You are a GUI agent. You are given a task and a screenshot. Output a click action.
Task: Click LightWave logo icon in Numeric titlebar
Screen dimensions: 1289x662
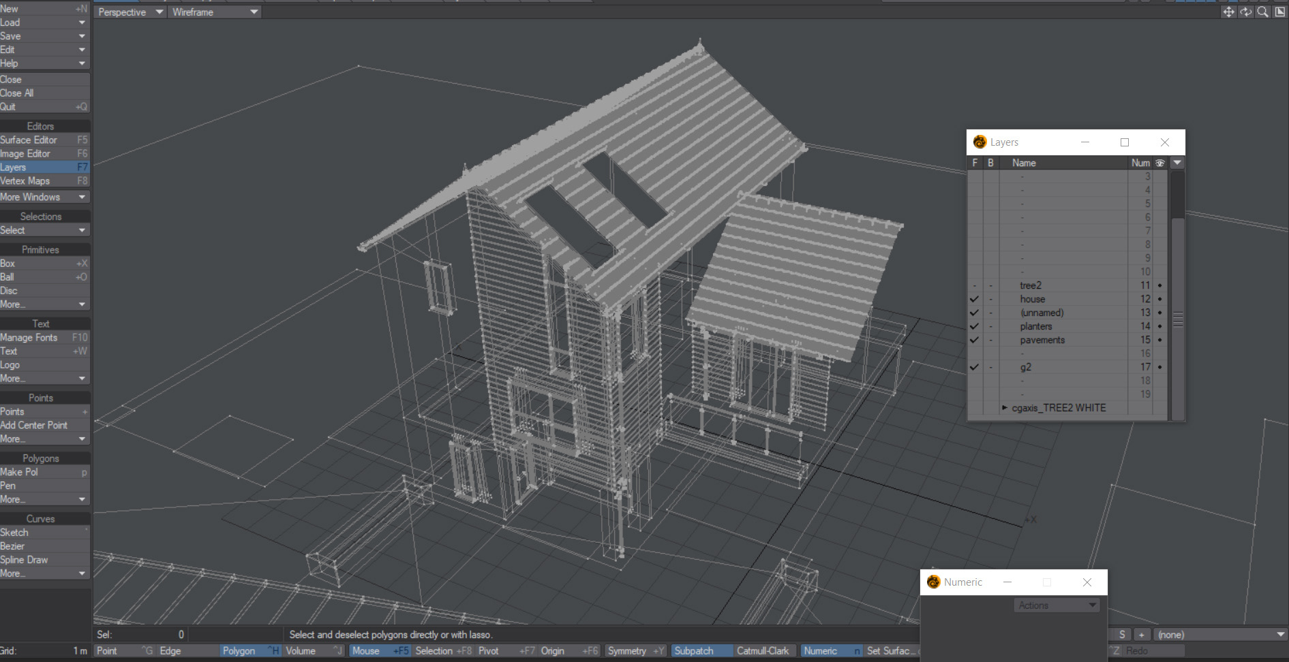pos(933,582)
